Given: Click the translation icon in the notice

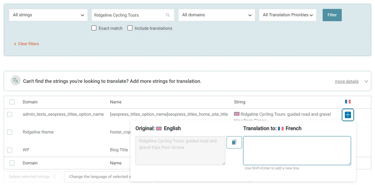Looking at the screenshot, I should pos(15,81).
